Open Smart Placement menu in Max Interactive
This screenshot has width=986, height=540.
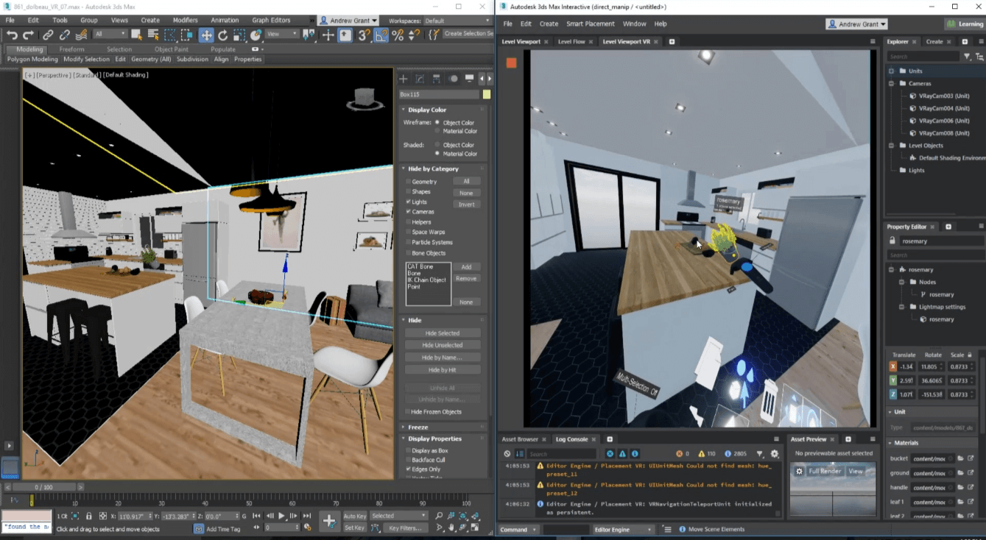[x=590, y=24]
